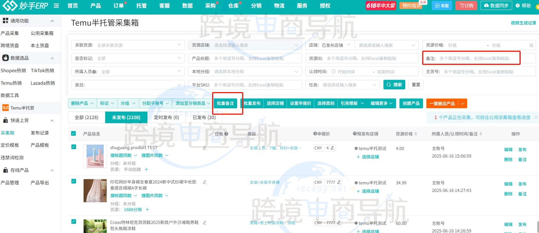This screenshot has height=233, width=539.
Task: Open 视频生成记录 link
Action: [x=523, y=23]
